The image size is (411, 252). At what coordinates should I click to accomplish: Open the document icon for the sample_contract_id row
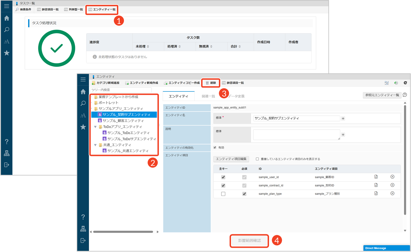(x=376, y=185)
